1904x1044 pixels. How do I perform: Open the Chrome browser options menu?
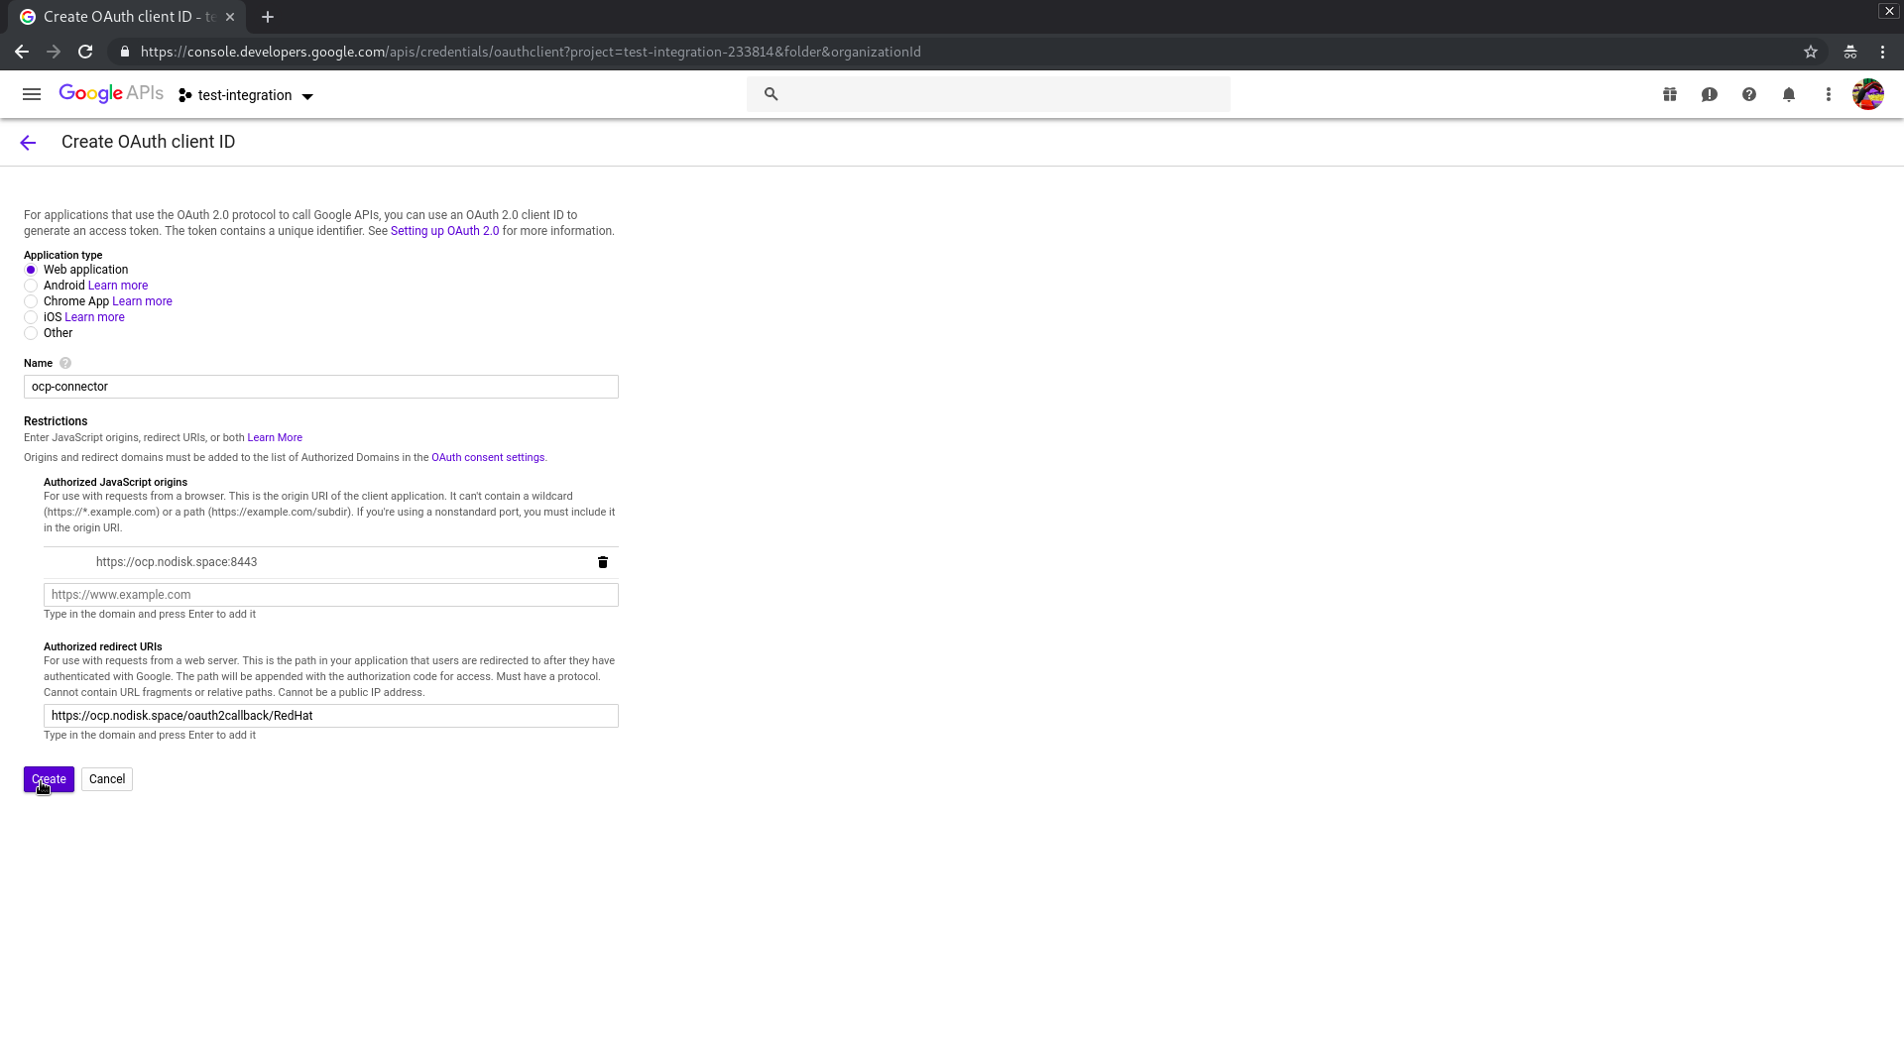pos(1882,52)
